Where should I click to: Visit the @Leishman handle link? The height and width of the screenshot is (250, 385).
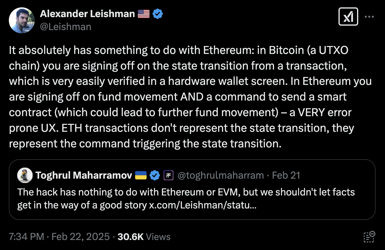(x=65, y=27)
